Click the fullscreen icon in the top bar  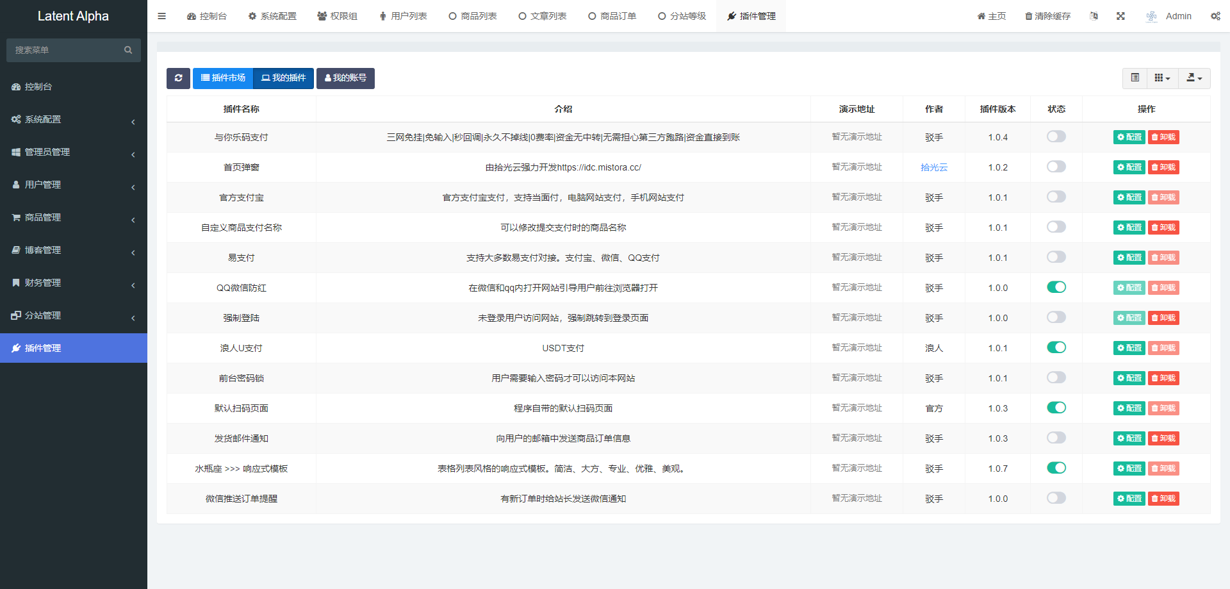pos(1120,16)
